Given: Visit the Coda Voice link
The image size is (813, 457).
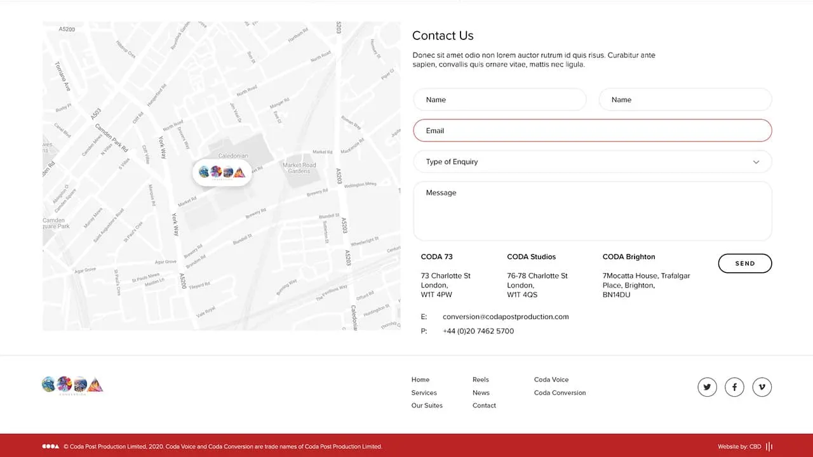Looking at the screenshot, I should [551, 380].
